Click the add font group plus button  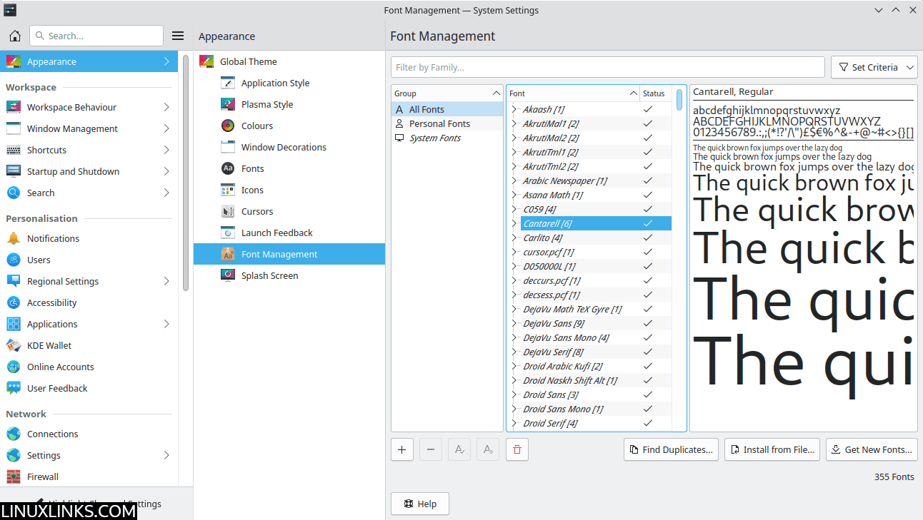[402, 449]
